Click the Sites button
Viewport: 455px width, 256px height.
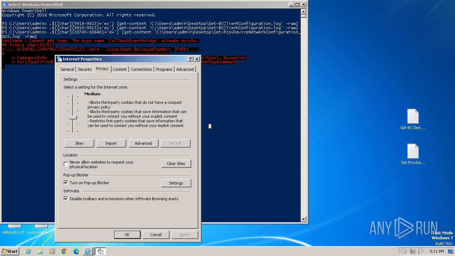pos(79,143)
